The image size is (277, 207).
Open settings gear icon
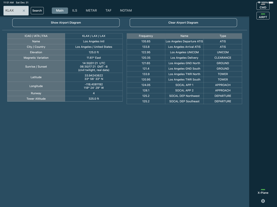click(263, 201)
